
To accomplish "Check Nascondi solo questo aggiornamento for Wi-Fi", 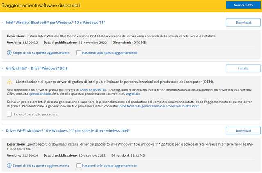I will (x=79, y=166).
